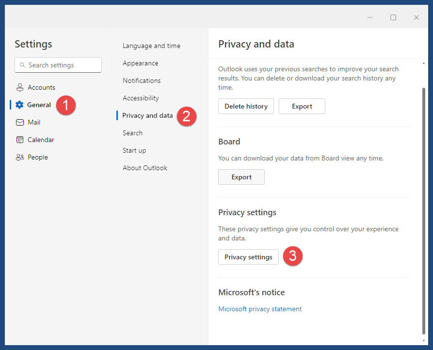Click the Calendar icon in sidebar
The width and height of the screenshot is (433, 350).
coord(20,140)
